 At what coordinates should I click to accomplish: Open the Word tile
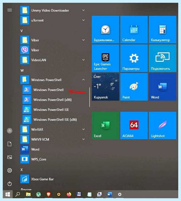(163, 87)
